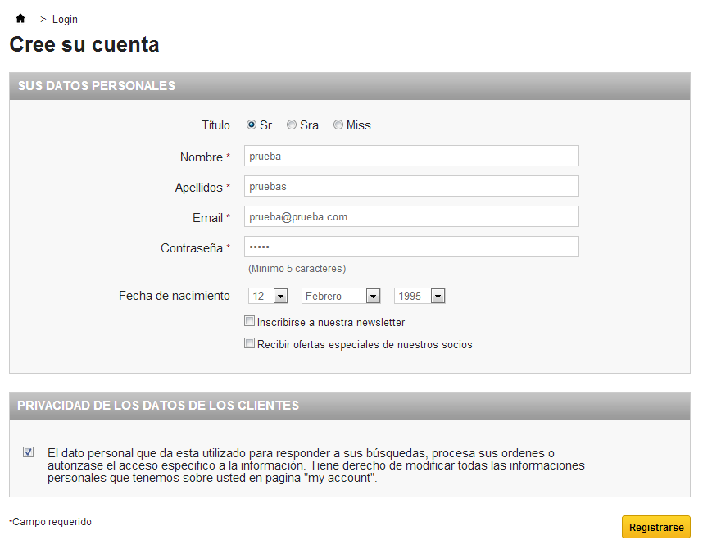
Task: Click the Contraseña field label
Action: (196, 248)
